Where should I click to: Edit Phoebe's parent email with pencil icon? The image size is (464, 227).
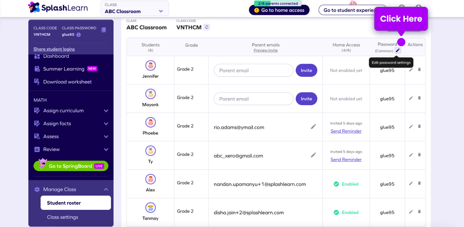click(x=313, y=127)
